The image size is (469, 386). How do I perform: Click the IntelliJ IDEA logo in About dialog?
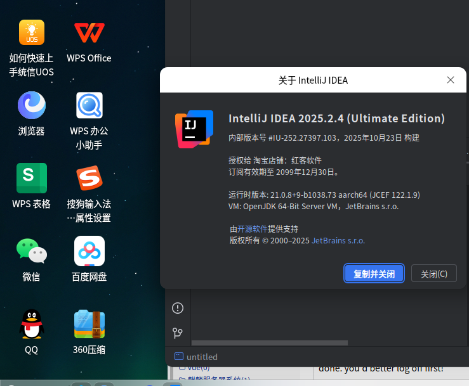(x=194, y=129)
